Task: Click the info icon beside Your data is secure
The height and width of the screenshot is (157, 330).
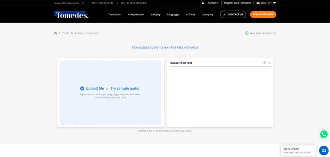Action: (x=274, y=33)
